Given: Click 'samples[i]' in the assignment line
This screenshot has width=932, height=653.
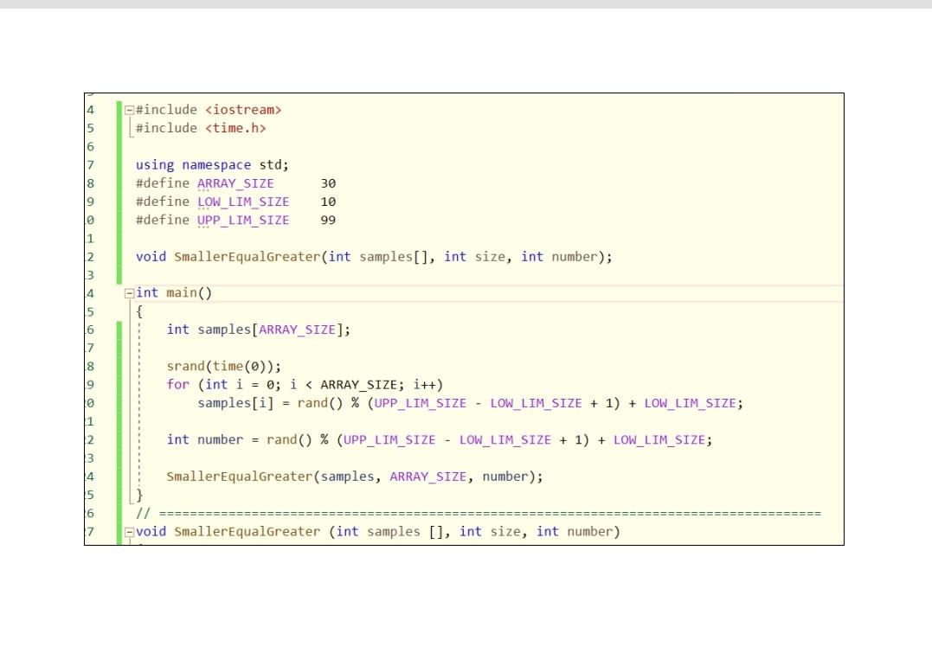Looking at the screenshot, I should tap(235, 403).
